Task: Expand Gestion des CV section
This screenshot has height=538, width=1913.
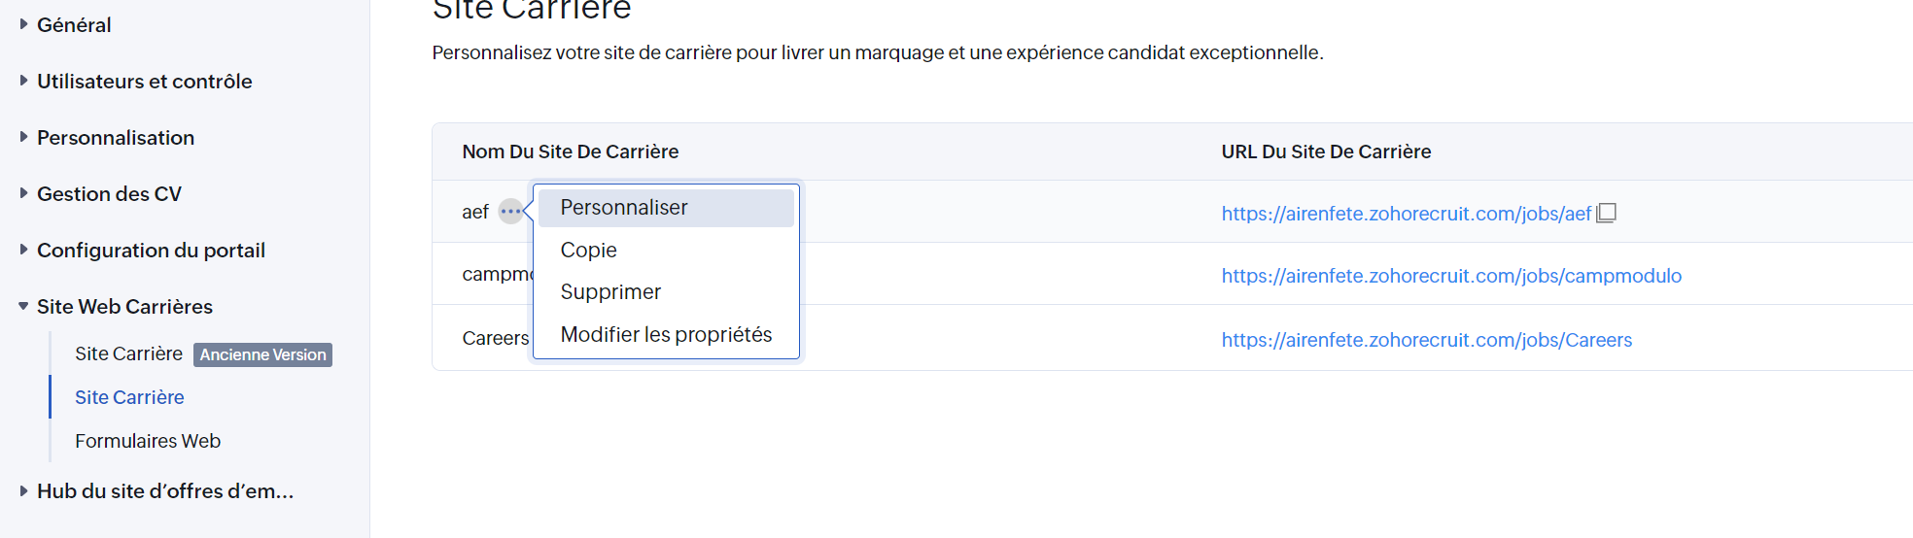Action: click(x=109, y=194)
